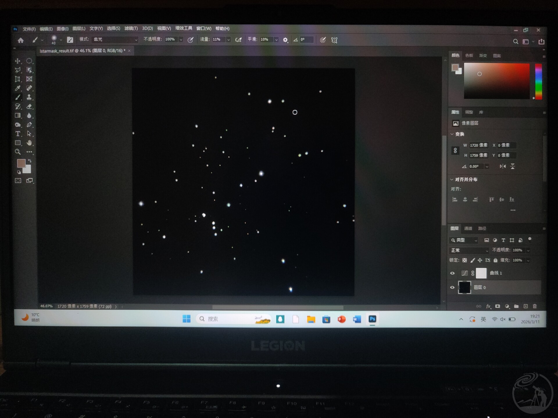Select the Horizontal Type tool

tap(18, 134)
